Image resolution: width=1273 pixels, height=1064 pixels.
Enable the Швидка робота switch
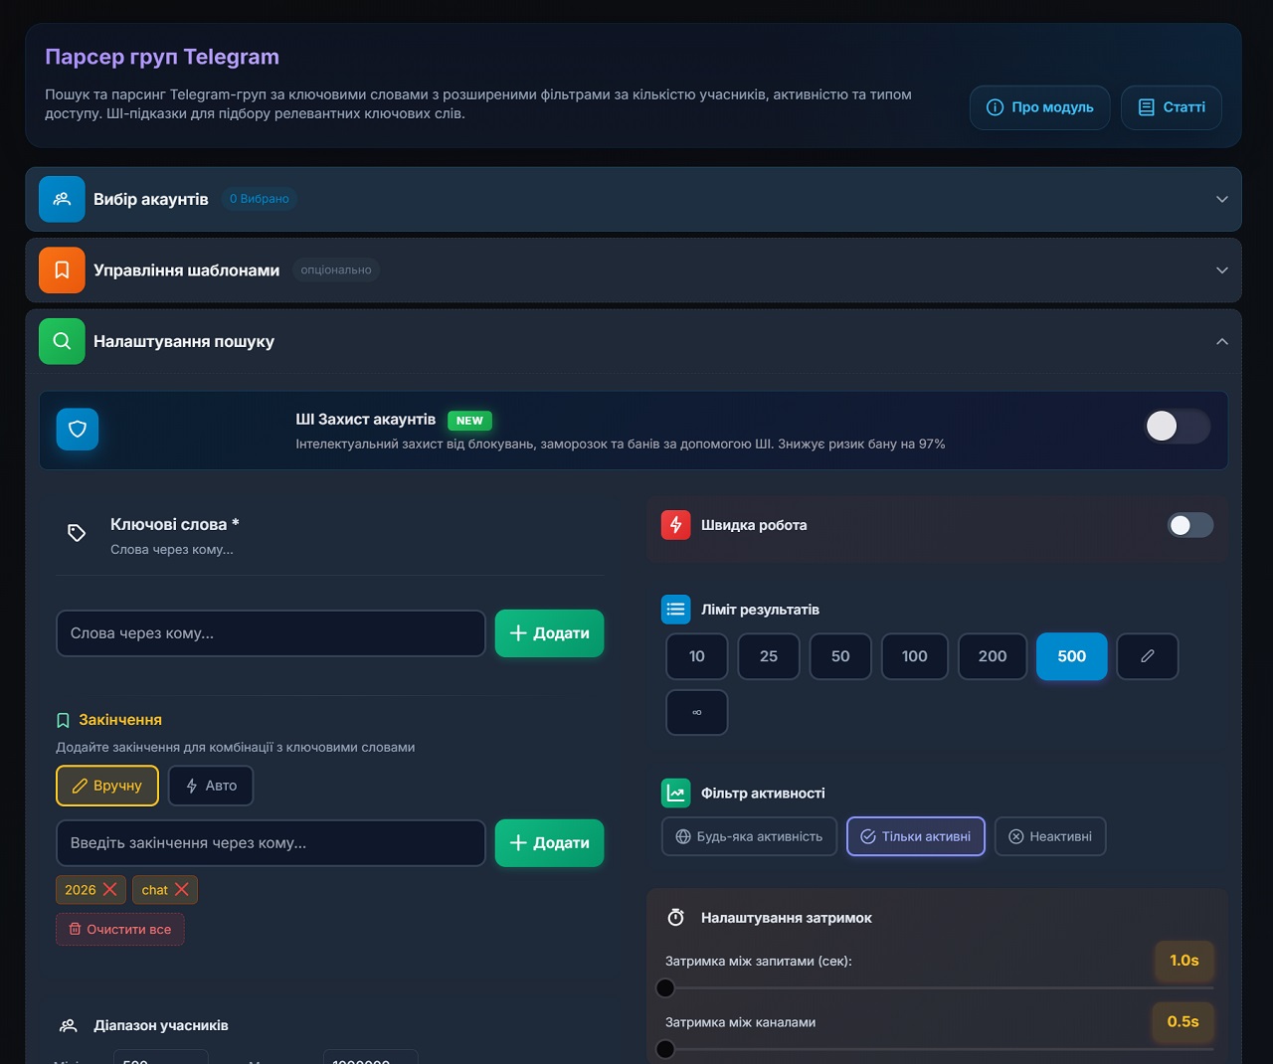1190,525
